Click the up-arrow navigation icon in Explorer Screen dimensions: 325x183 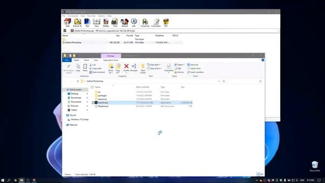pos(78,81)
